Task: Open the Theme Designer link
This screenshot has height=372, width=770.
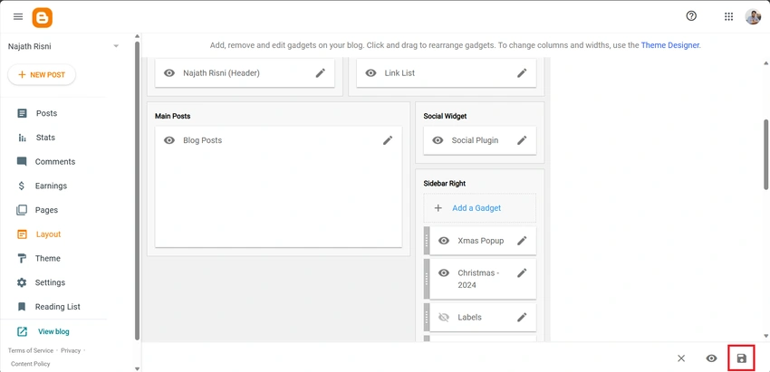Action: [x=669, y=45]
